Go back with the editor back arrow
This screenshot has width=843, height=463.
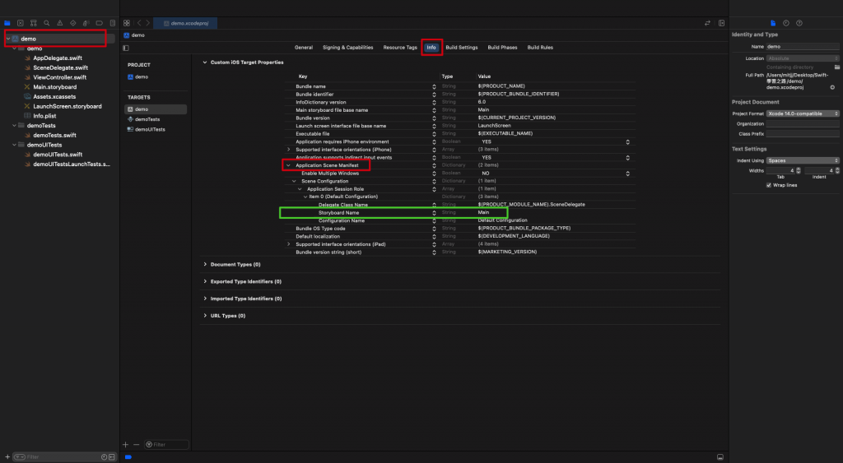(x=139, y=23)
